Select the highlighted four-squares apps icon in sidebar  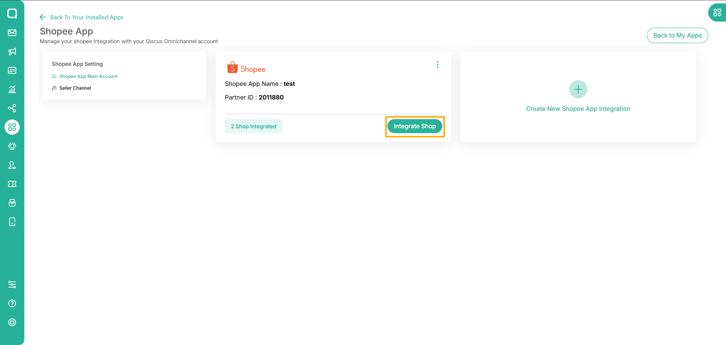click(12, 127)
